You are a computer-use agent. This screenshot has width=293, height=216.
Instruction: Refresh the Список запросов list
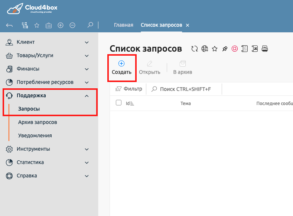click(x=194, y=49)
